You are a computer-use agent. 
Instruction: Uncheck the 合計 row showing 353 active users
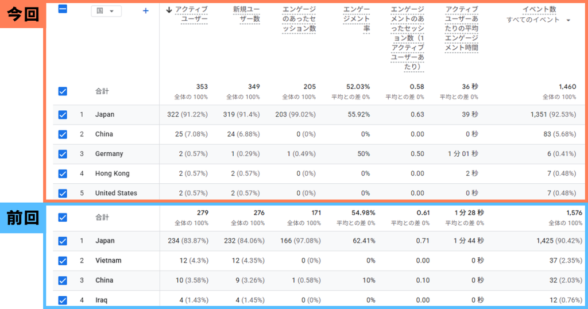(x=63, y=91)
